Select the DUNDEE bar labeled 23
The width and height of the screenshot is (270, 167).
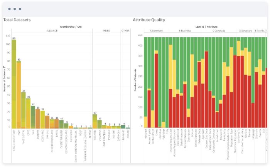[38, 119]
